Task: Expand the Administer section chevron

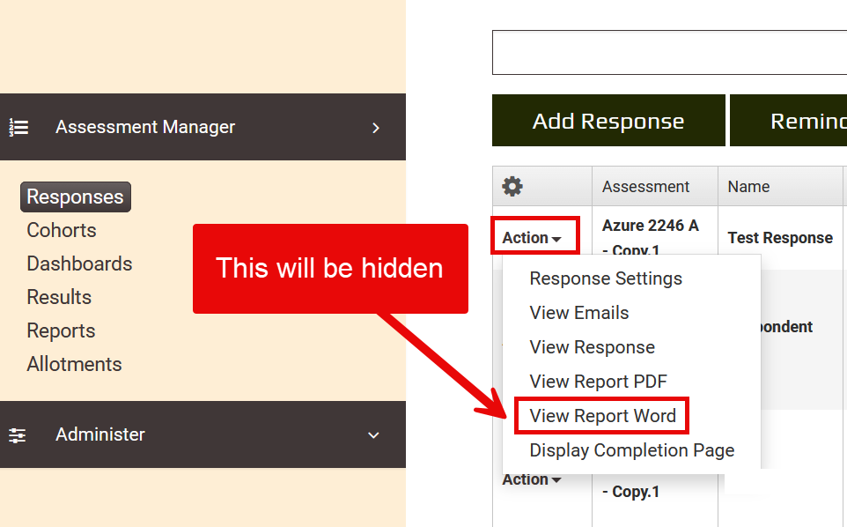Action: (x=373, y=435)
